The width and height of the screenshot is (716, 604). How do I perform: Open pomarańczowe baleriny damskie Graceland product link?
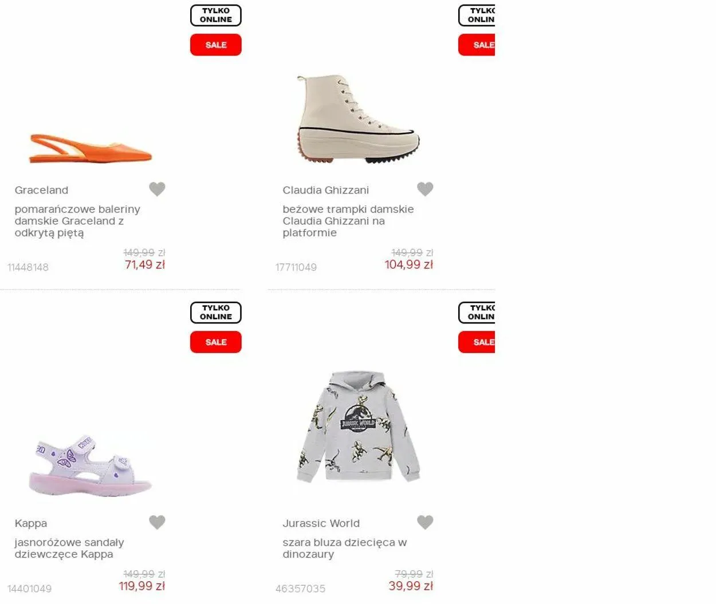tap(77, 221)
